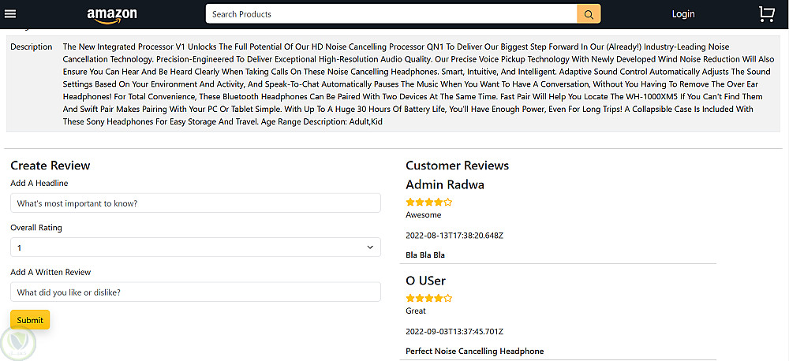
Task: Click the Admin Radwa reviewer name
Action: tap(445, 184)
